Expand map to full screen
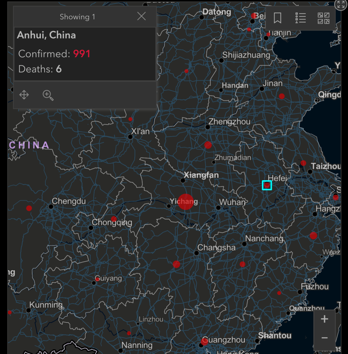348x354 pixels. (341, 4)
